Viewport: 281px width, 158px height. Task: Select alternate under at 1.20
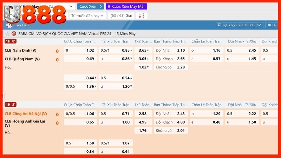(116, 86)
